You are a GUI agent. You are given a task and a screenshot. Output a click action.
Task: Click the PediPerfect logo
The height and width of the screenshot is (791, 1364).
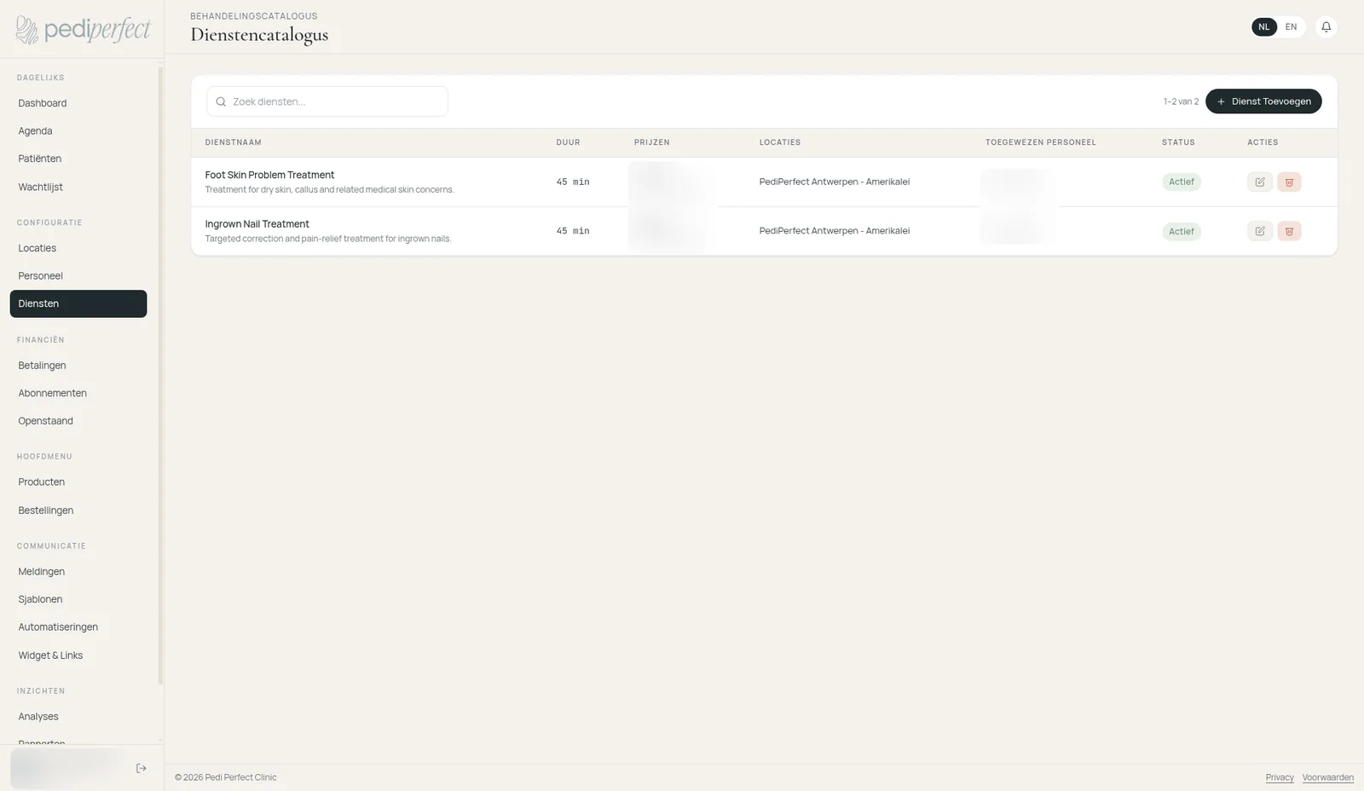[x=83, y=30]
